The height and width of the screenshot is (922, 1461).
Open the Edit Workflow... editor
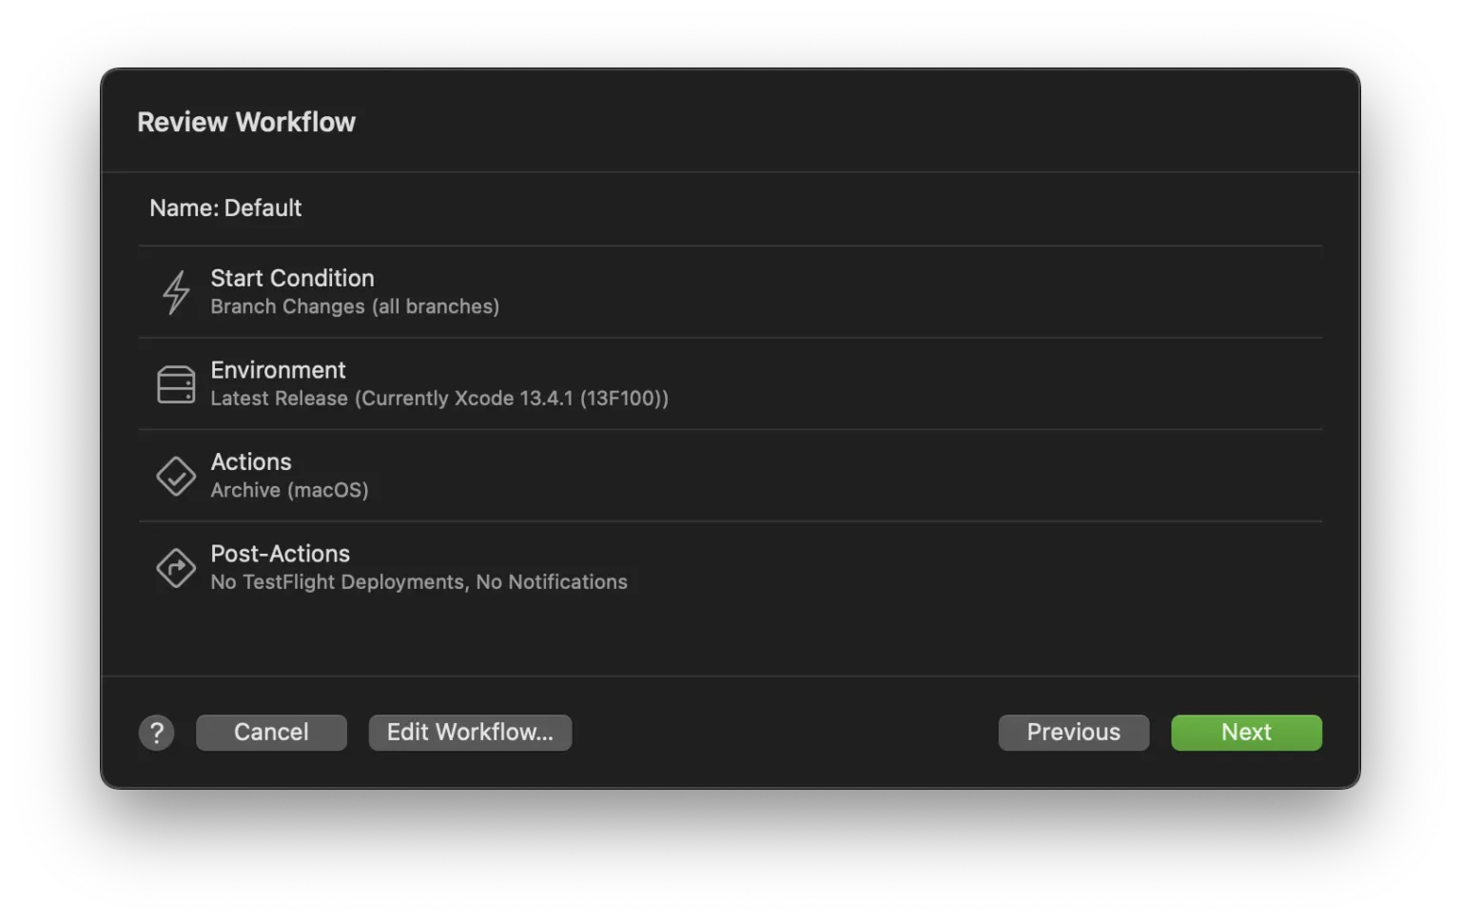click(x=470, y=733)
